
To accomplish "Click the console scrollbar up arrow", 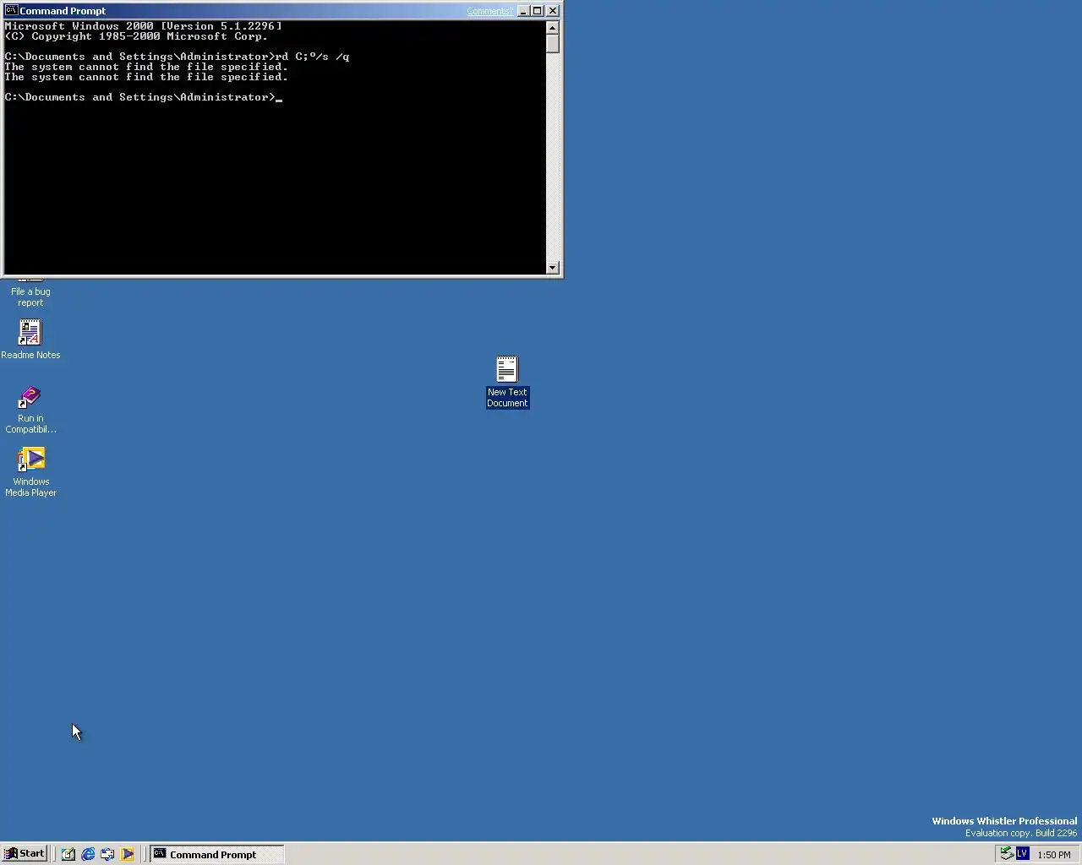I will pos(553,27).
